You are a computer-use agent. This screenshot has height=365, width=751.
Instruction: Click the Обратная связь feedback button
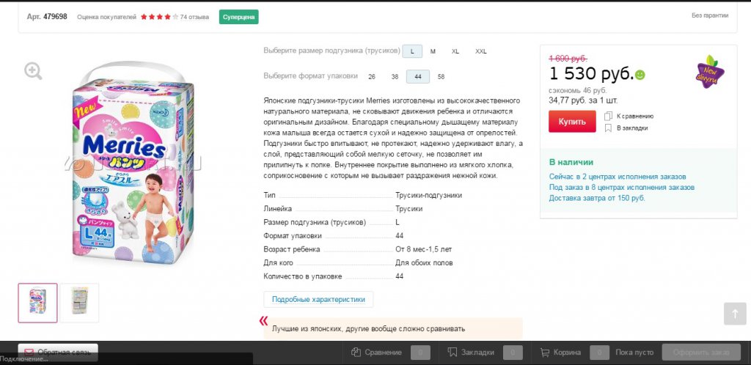pos(58,353)
